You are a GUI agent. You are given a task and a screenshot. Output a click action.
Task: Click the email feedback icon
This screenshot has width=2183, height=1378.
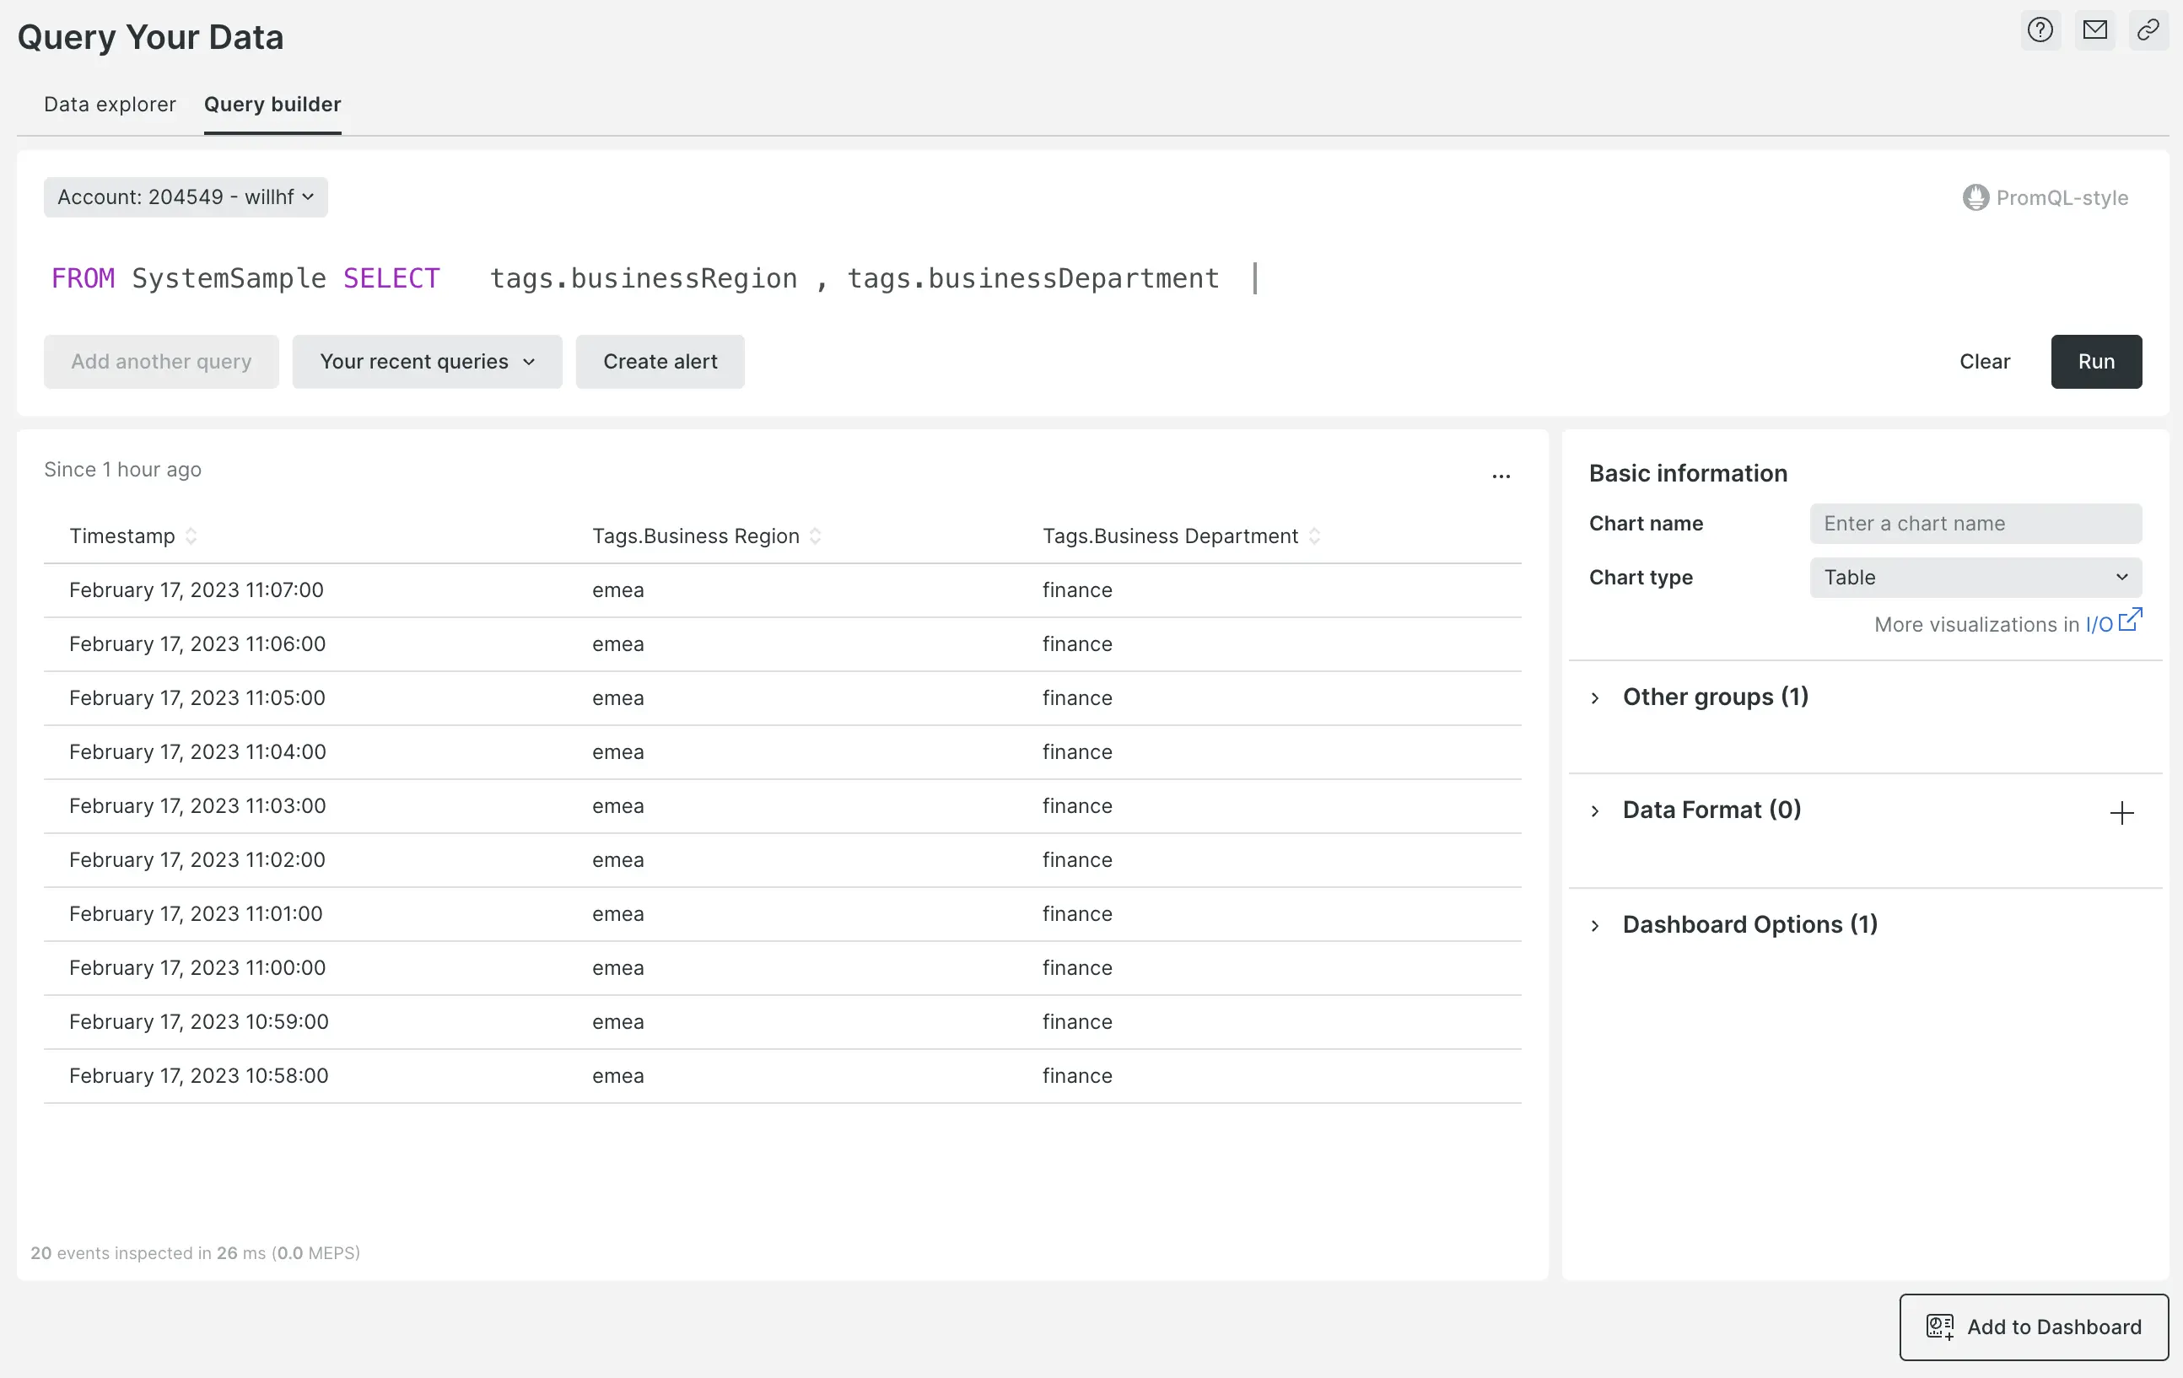coord(2095,29)
